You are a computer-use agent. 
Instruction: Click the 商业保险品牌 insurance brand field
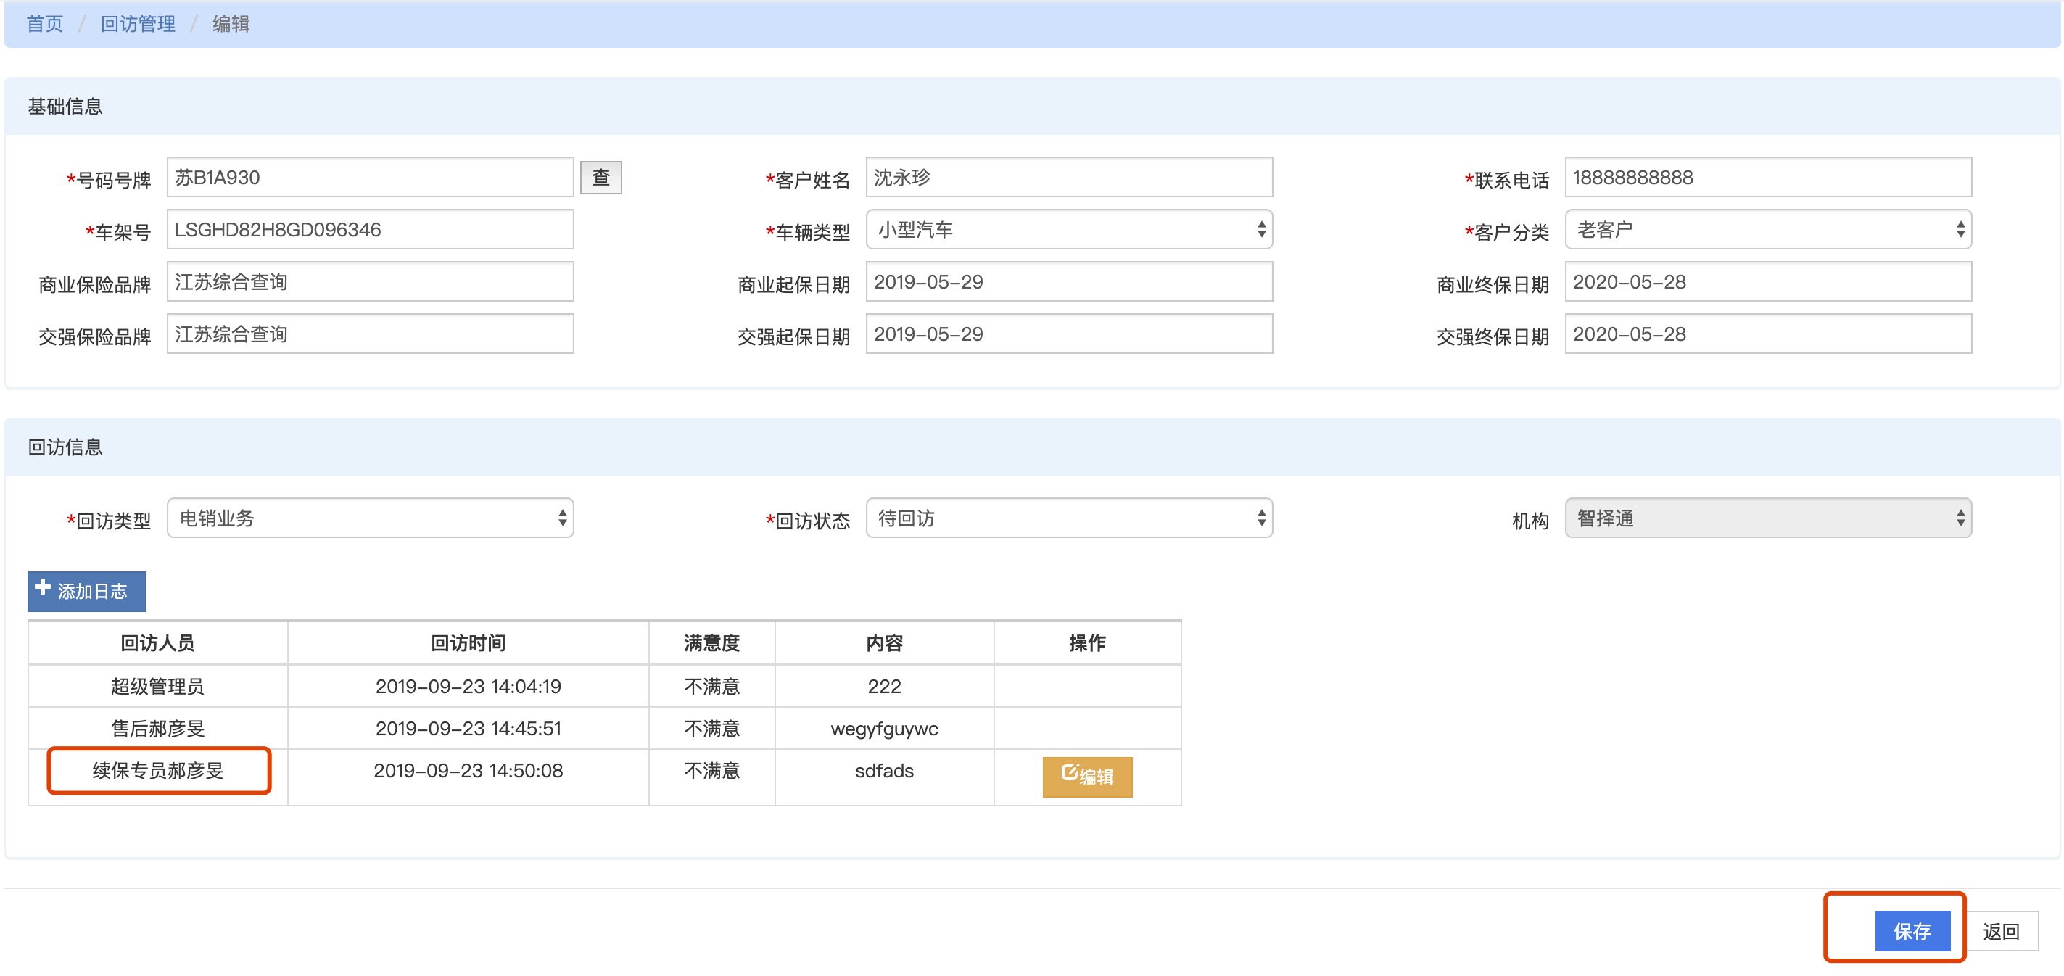(369, 282)
